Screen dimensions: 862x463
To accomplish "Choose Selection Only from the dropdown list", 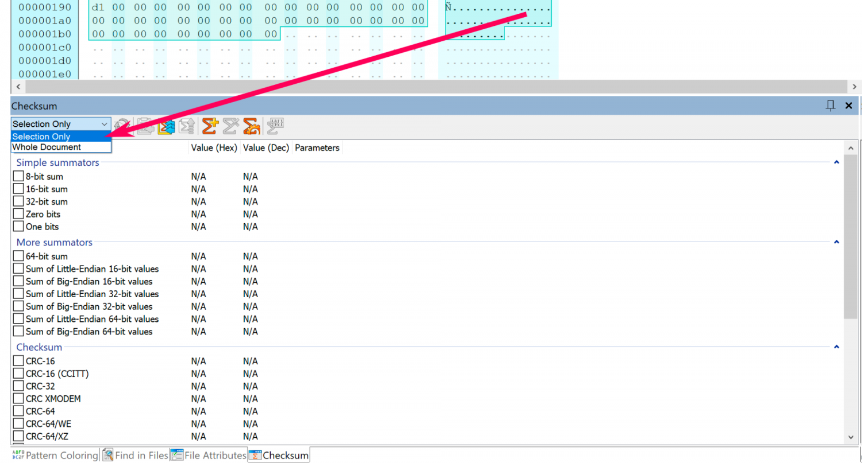I will click(61, 137).
